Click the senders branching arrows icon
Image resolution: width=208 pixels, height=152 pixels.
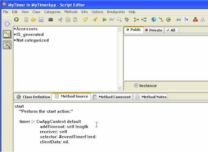pyautogui.click(x=136, y=20)
